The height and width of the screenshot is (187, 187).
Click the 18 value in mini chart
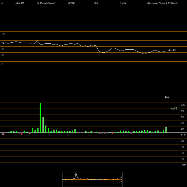coord(120,177)
